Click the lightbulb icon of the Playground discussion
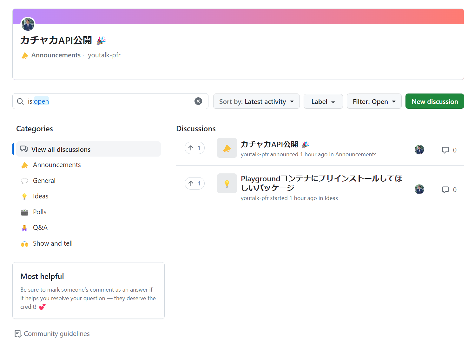474x342 pixels. 227,184
